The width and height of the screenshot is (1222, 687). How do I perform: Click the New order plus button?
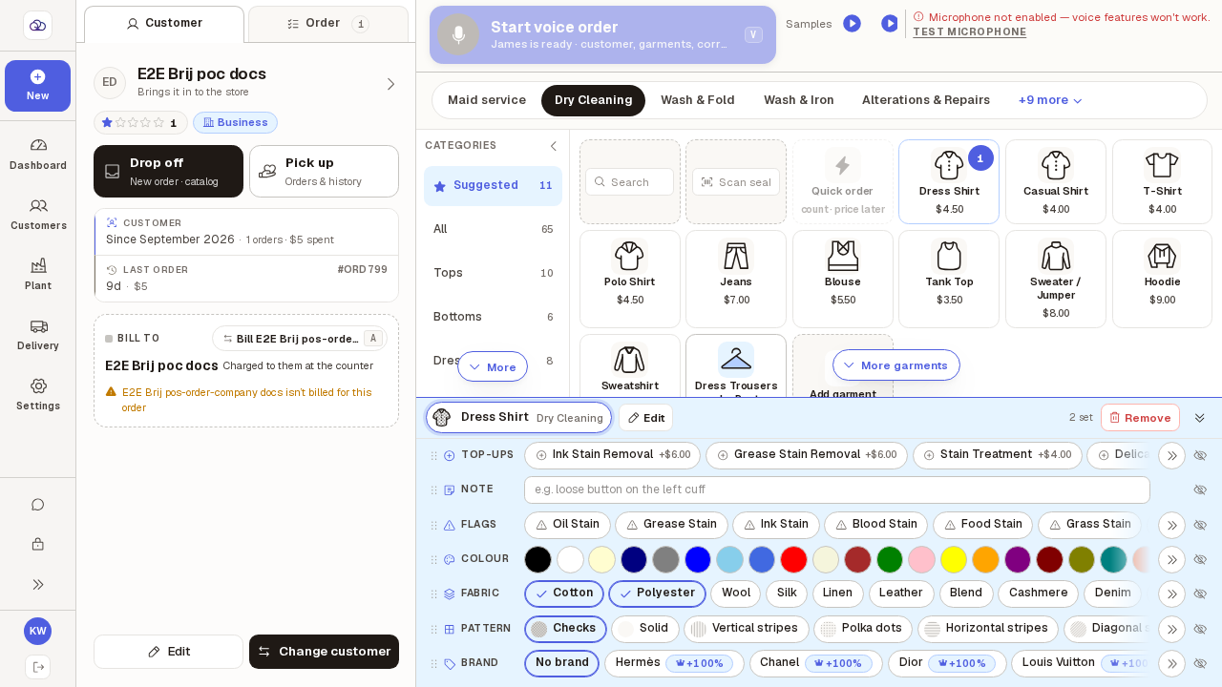(38, 86)
